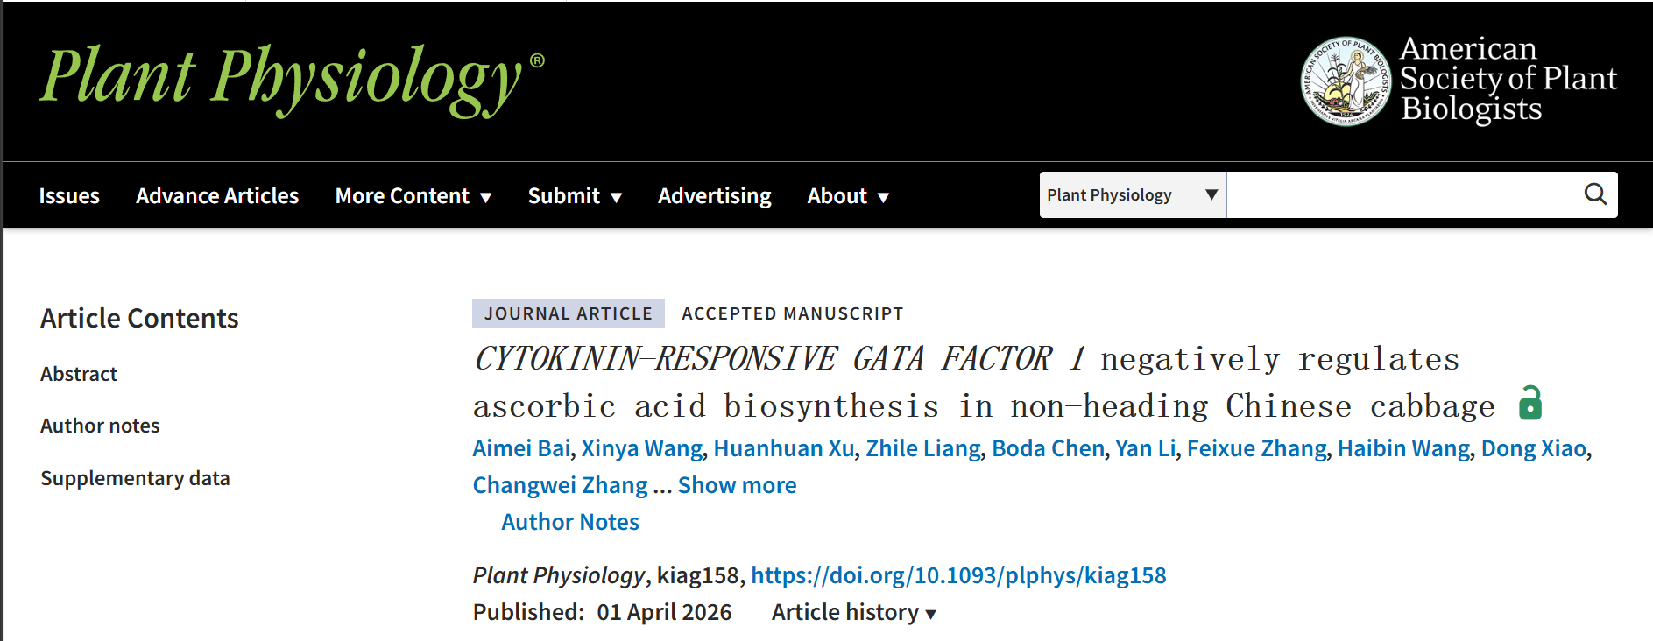Select Advertising in the navigation bar
This screenshot has width=1653, height=641.
714,196
